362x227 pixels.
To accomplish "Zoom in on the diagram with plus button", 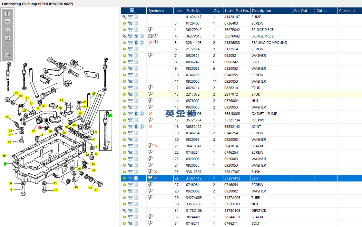I will click(7, 14).
